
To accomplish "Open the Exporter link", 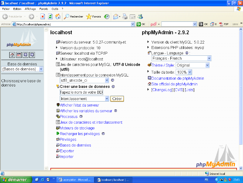I will tap(67, 151).
